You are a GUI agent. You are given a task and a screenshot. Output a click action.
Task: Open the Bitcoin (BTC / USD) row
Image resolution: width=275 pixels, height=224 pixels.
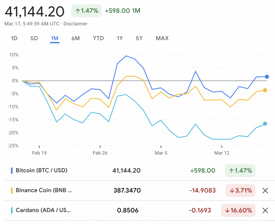coord(42,170)
